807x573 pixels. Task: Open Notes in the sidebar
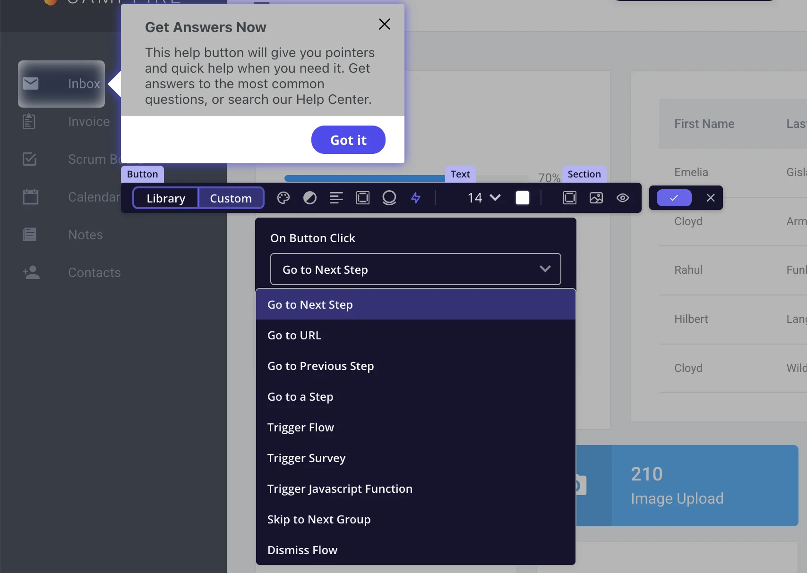coord(86,235)
